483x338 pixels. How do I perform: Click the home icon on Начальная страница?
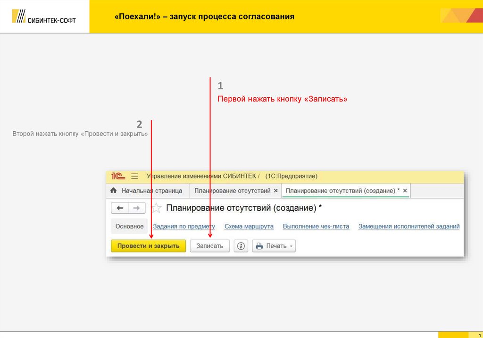pyautogui.click(x=113, y=190)
